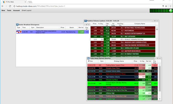Image resolution: width=173 pixels, height=104 pixels.
Task: Select ARI Trading Below Support Price row
Action: pos(123,65)
